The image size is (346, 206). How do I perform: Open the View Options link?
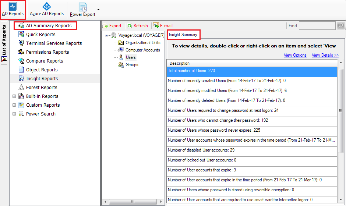click(x=295, y=55)
